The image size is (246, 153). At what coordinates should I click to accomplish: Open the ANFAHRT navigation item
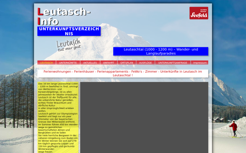[109, 62]
